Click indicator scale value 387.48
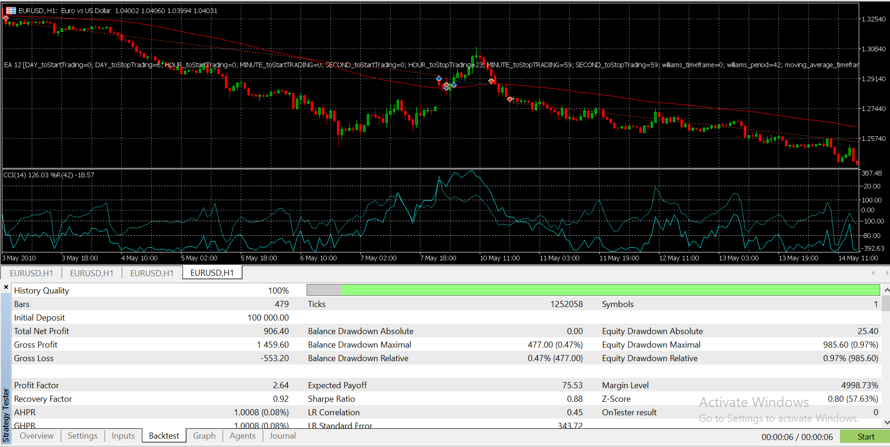This screenshot has width=890, height=447. pyautogui.click(x=872, y=173)
